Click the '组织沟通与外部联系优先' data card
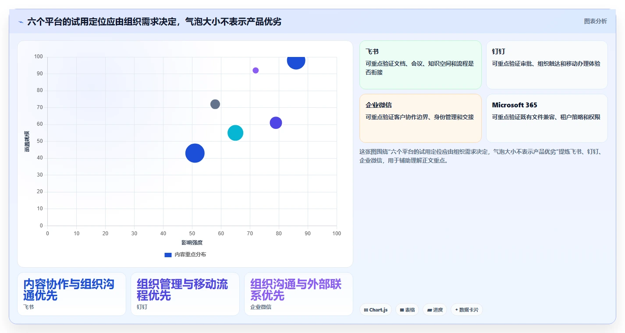The image size is (625, 333). (298, 294)
